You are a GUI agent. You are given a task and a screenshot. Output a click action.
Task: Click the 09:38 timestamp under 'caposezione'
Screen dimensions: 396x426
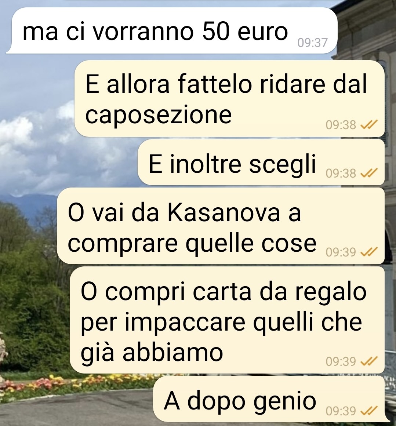pyautogui.click(x=341, y=125)
